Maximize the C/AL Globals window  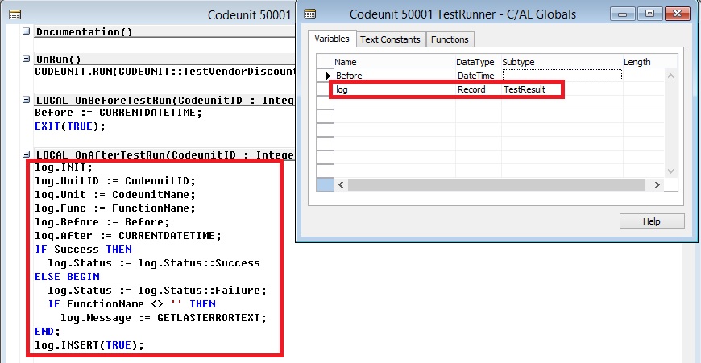coord(649,14)
